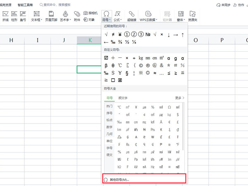Insert the registered ® symbol

point(148,65)
